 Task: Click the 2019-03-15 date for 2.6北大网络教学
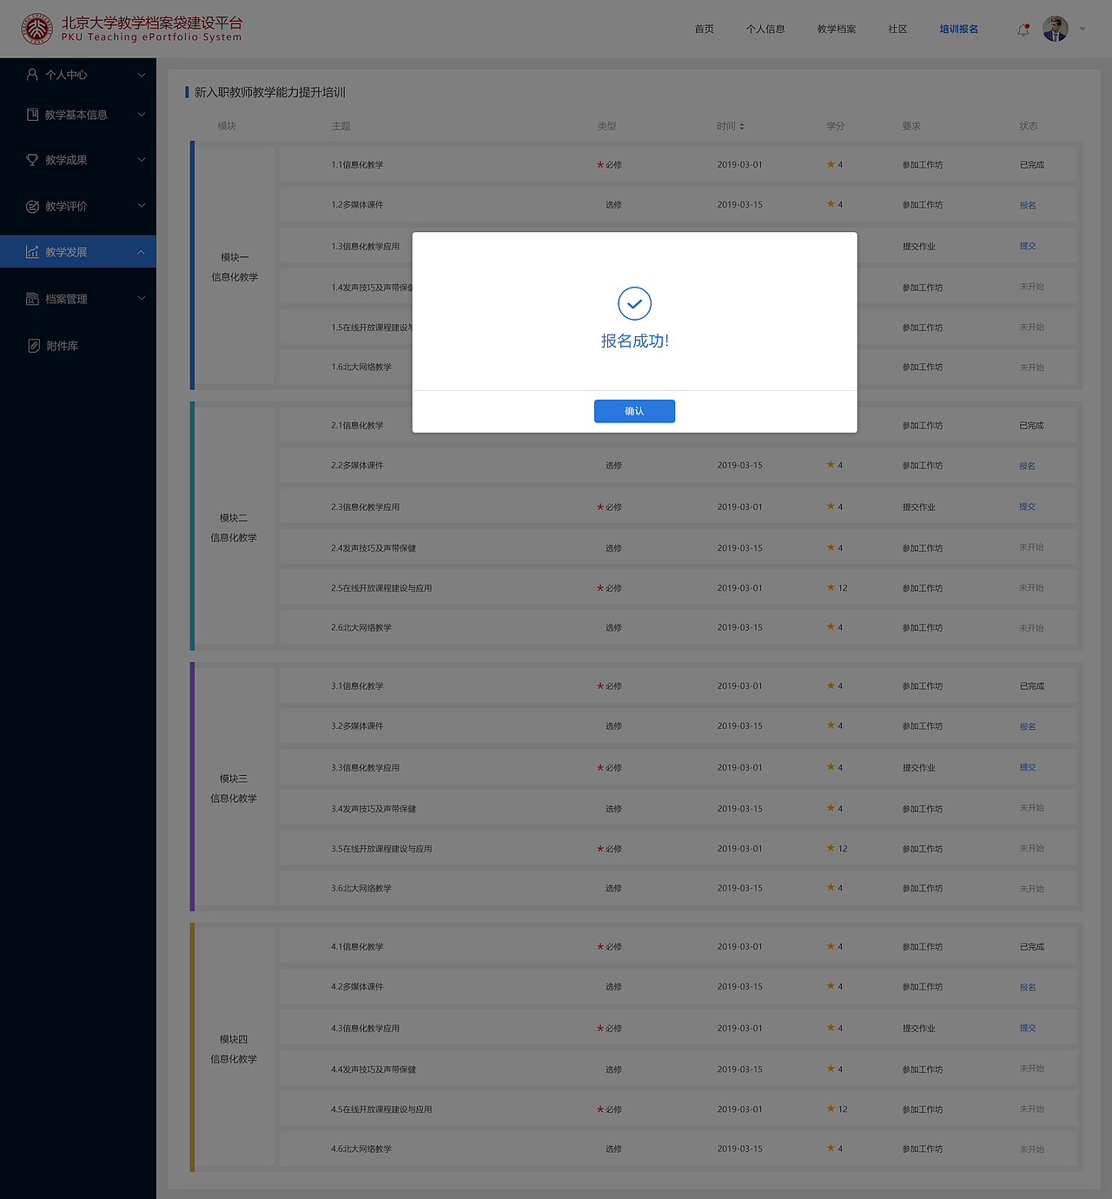point(740,627)
